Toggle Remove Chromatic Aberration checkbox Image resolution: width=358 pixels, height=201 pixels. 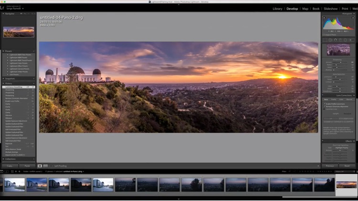tap(325, 106)
